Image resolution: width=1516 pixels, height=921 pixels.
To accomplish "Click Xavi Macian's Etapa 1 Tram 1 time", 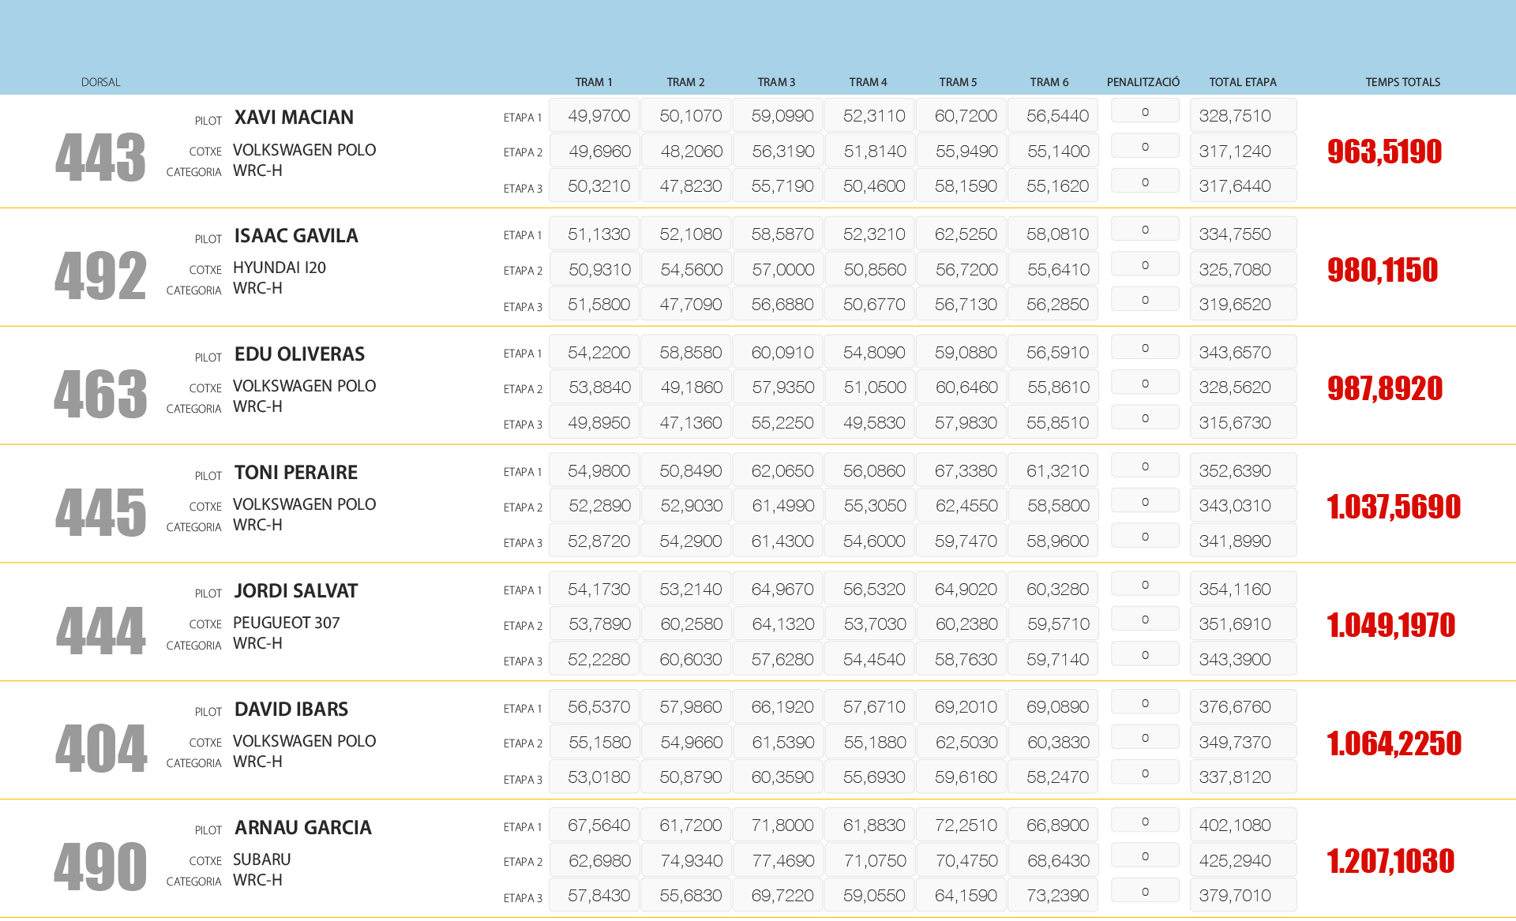I will tap(599, 116).
